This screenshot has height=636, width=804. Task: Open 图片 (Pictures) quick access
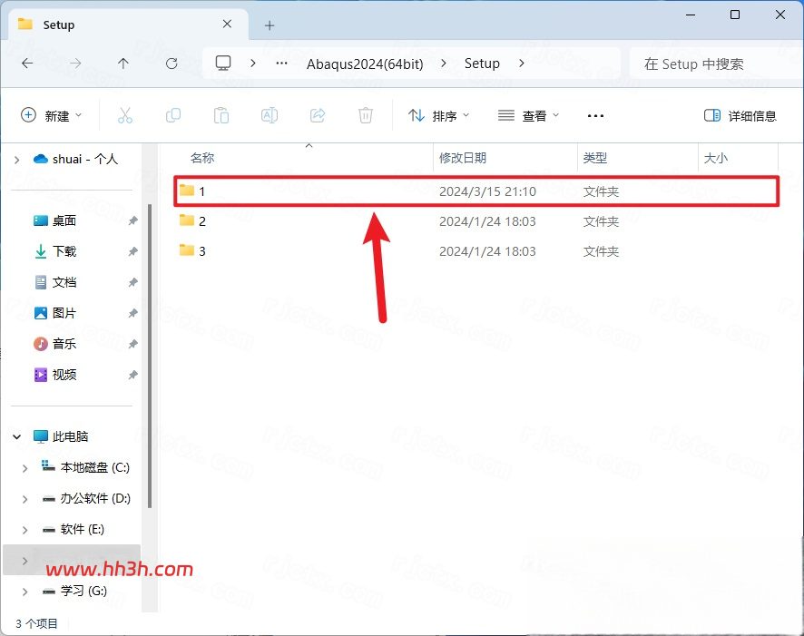pos(54,313)
